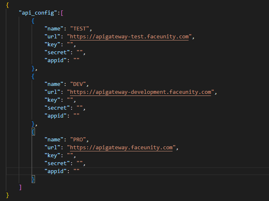
Task: Click the "appid" line in the PRO block
Action: [x=62, y=171]
